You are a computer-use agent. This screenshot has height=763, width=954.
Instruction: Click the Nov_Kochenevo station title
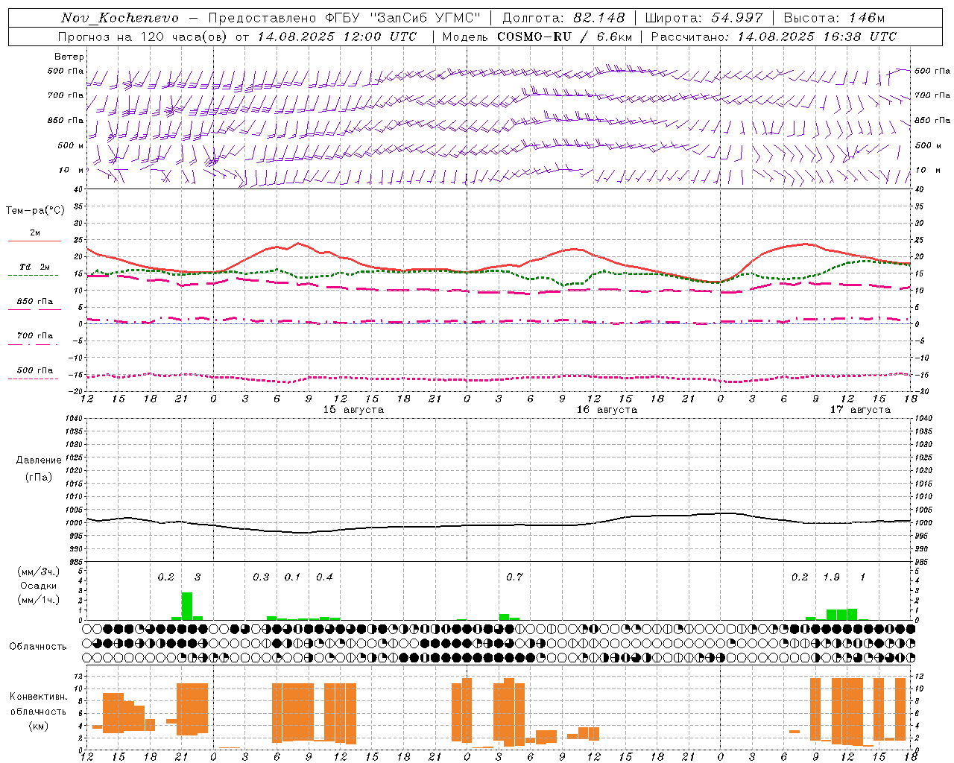(120, 18)
